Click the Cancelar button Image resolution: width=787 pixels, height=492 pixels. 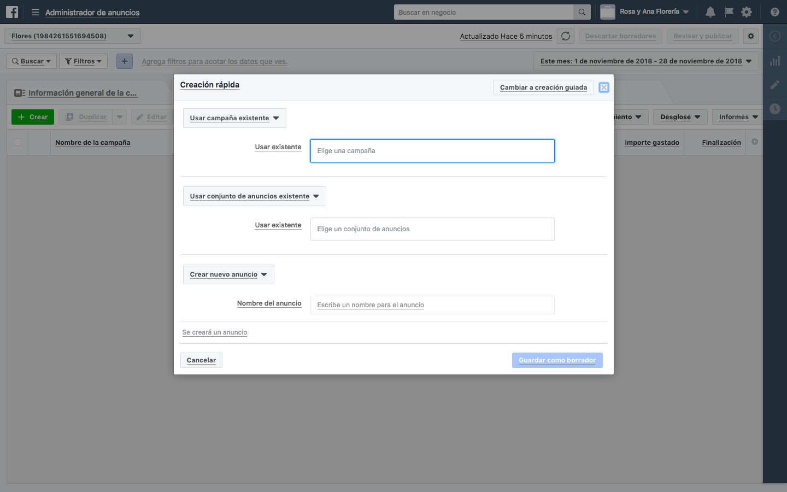pyautogui.click(x=201, y=360)
